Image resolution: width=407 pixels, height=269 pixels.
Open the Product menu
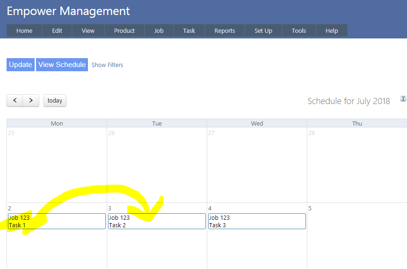124,30
